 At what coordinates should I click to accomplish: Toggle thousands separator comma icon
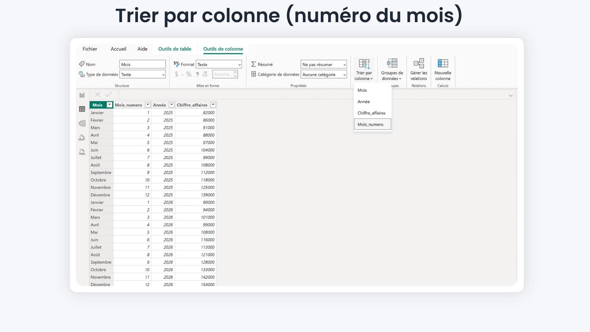coord(198,74)
